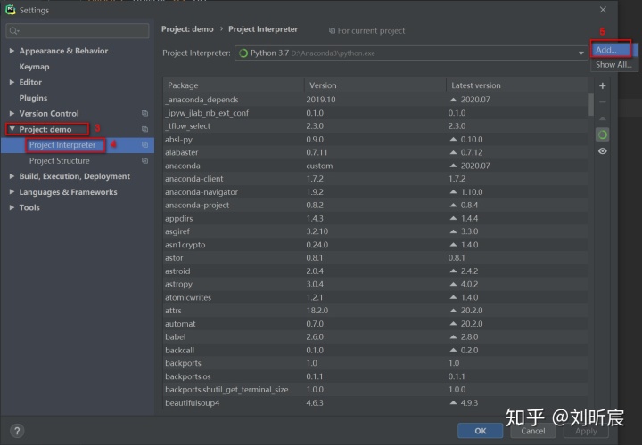The image size is (642, 445).
Task: Focus the settings search field
Action: (x=78, y=31)
